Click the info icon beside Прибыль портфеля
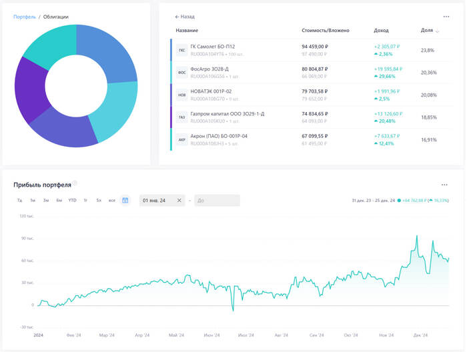467x354 pixels. pos(75,184)
